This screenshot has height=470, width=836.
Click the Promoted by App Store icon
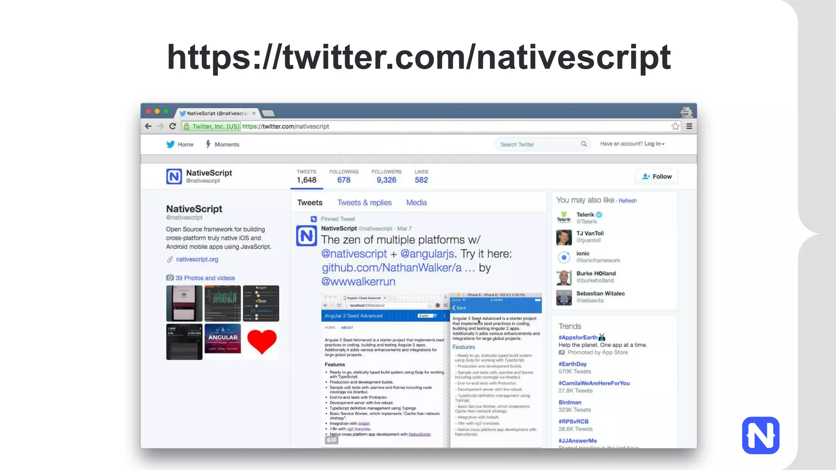coord(562,352)
